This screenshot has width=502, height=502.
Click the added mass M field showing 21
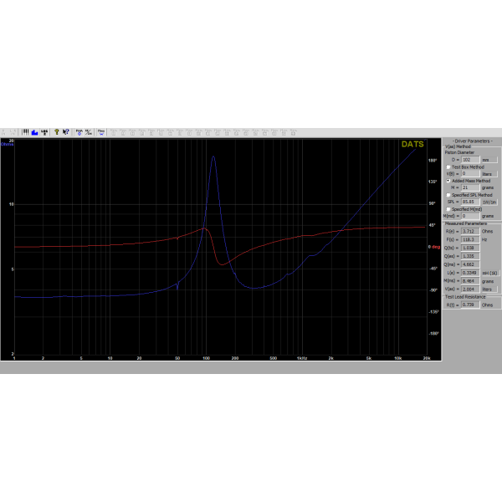point(469,187)
